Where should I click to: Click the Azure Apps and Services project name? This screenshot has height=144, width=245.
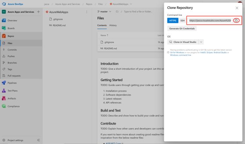(x=21, y=12)
